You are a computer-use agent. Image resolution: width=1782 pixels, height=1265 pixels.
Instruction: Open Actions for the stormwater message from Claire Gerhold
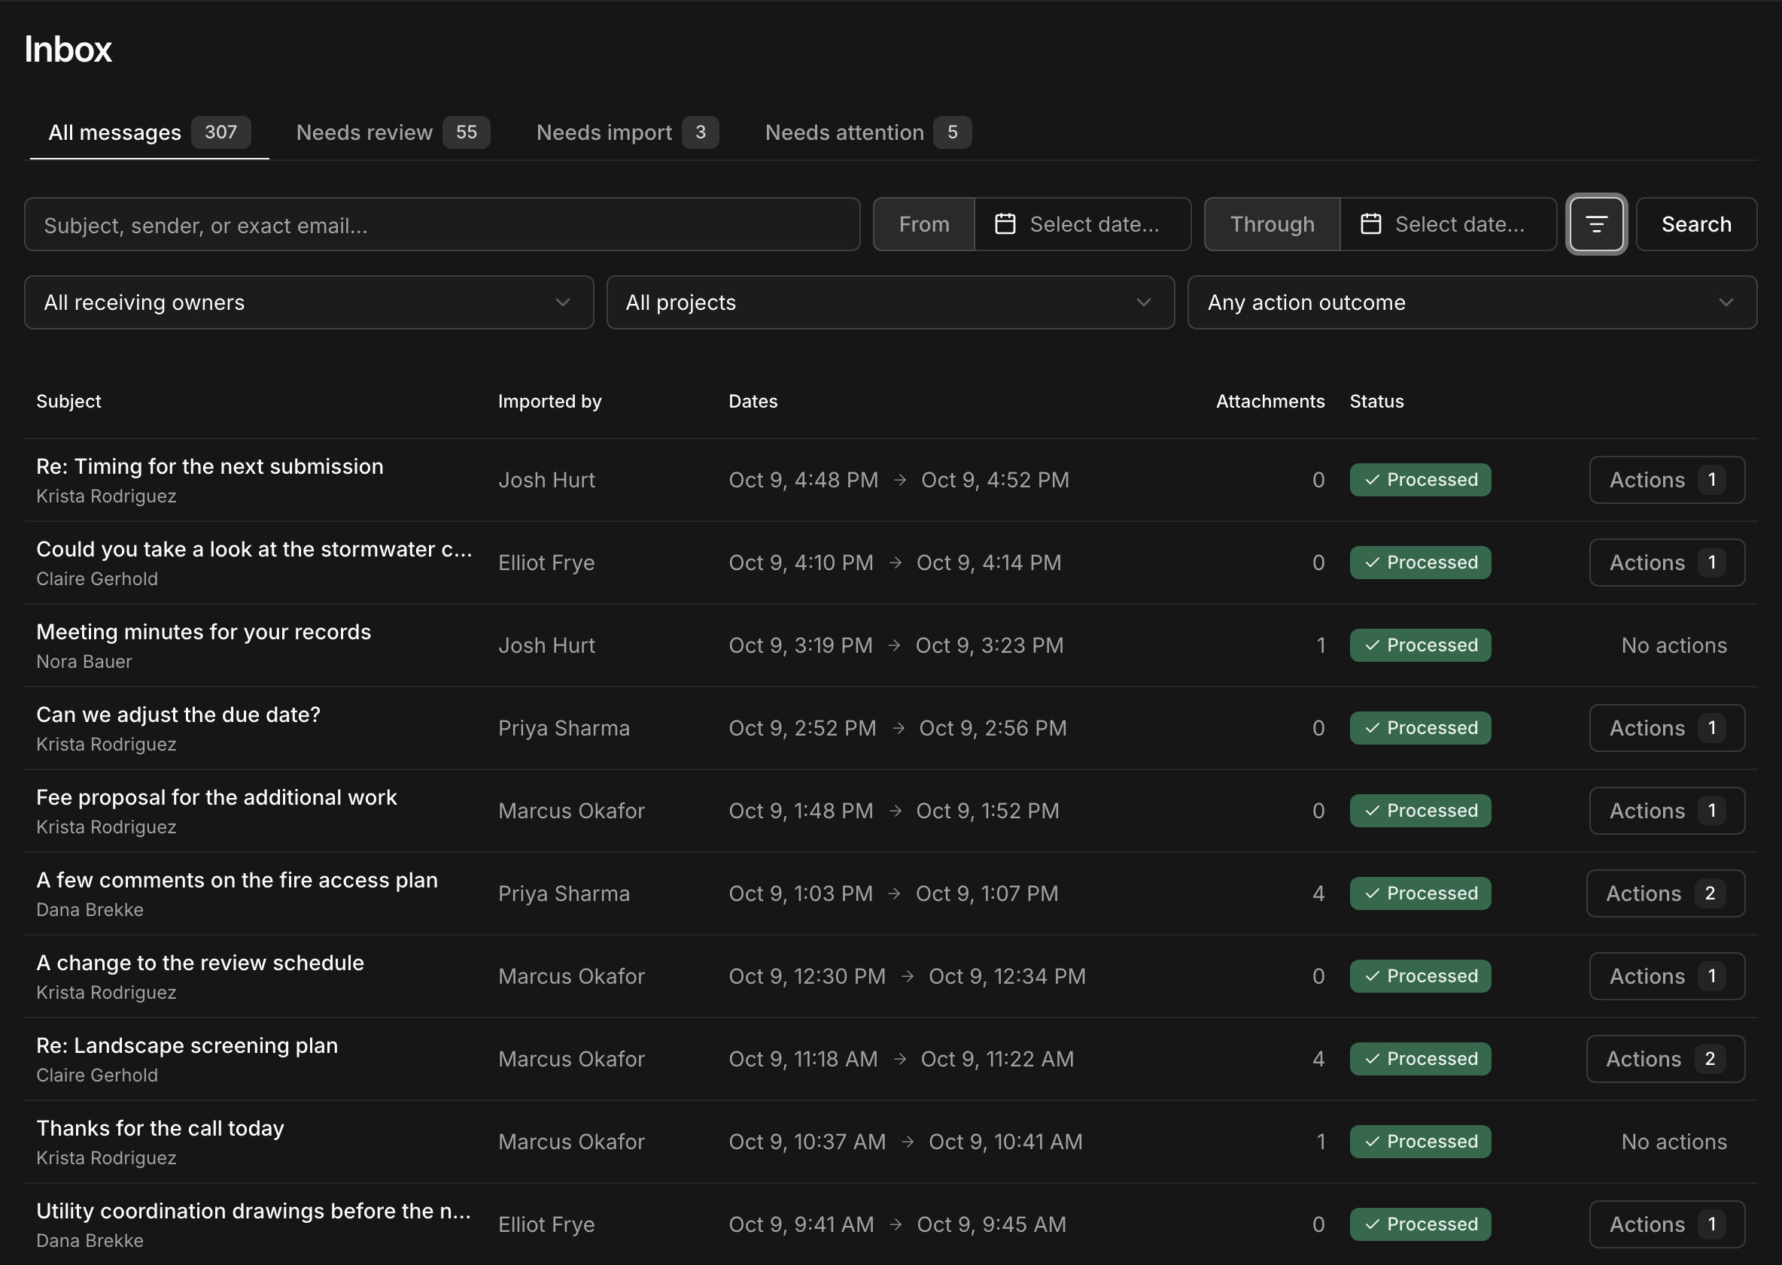[1667, 563]
